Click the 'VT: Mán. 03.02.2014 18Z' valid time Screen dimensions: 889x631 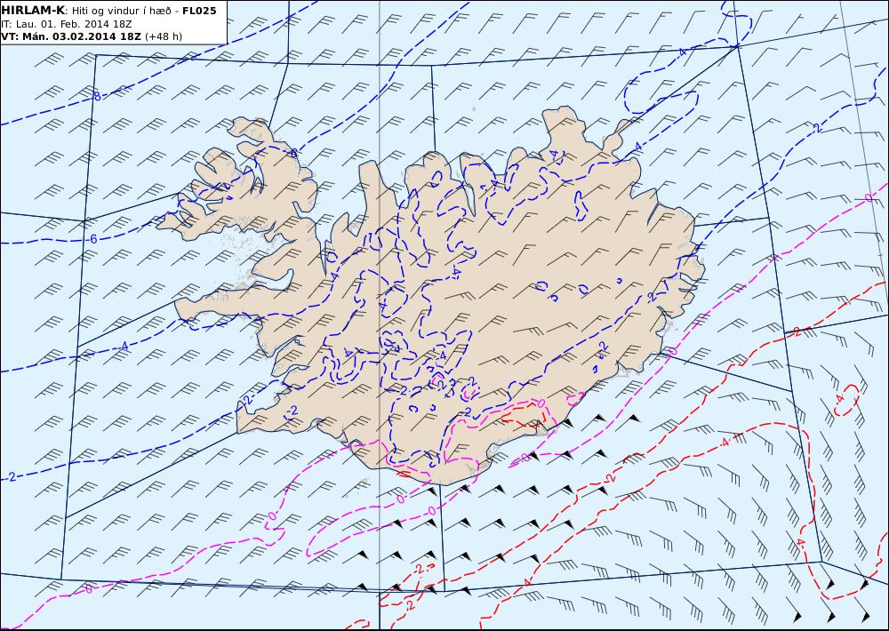[71, 36]
